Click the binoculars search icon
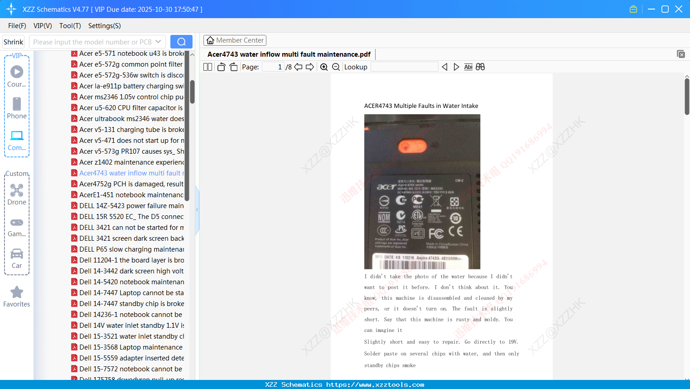The image size is (690, 389). 480,67
